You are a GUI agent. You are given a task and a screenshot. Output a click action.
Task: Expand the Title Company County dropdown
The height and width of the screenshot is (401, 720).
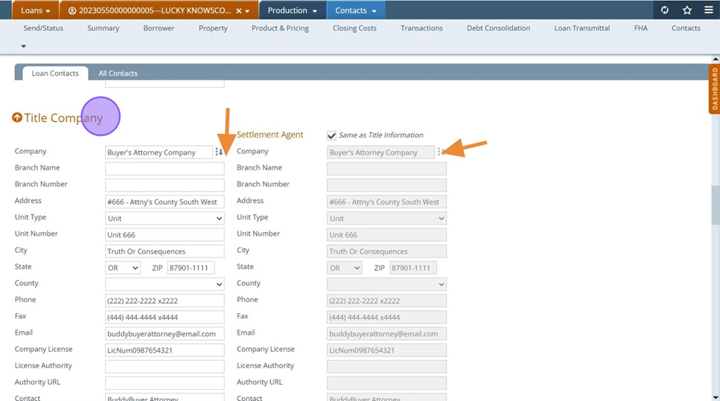[165, 284]
